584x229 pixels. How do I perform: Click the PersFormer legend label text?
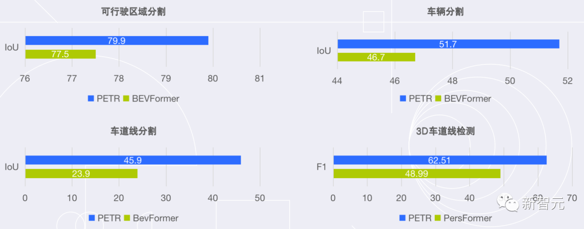(468, 218)
